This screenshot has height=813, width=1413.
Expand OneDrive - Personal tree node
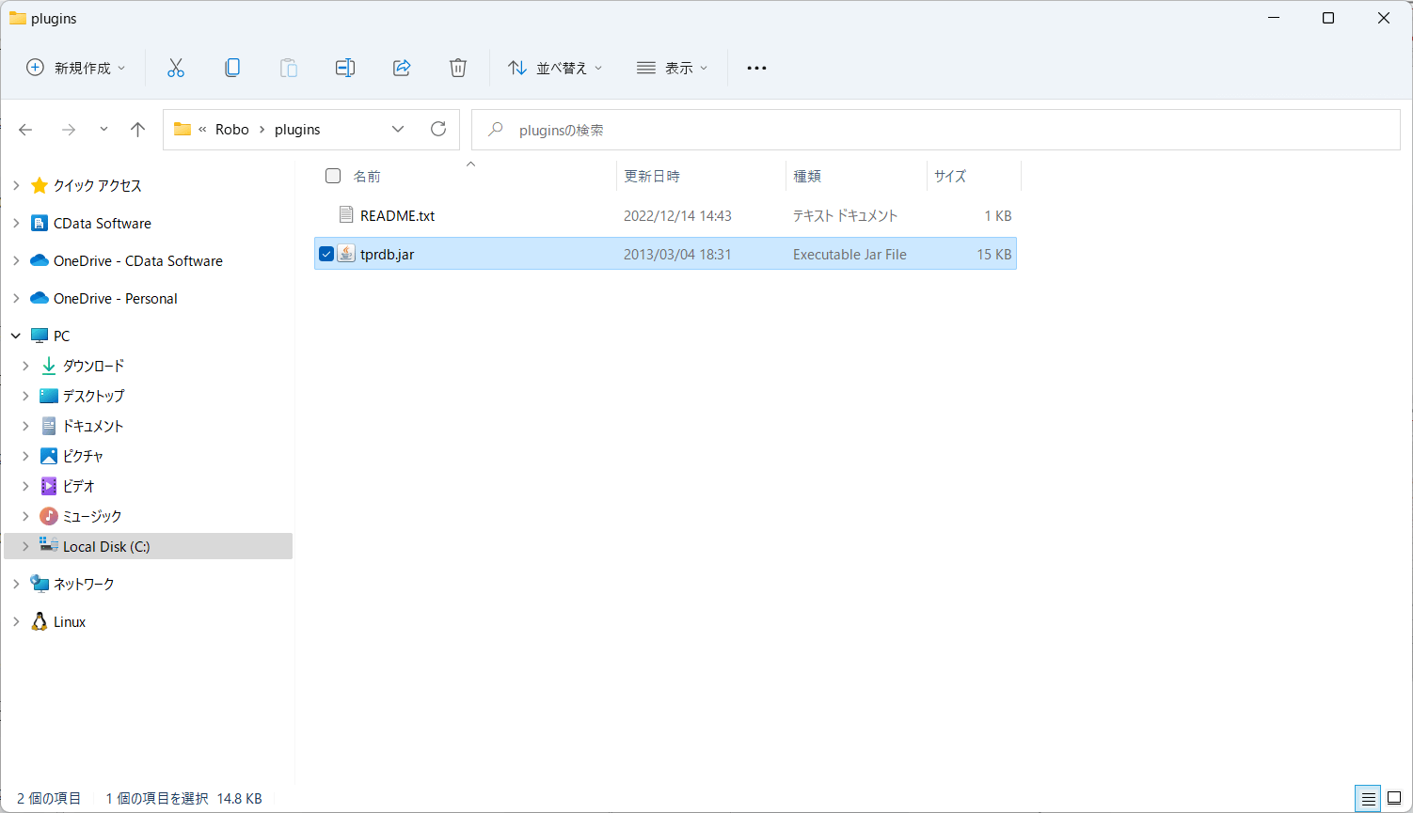coord(16,298)
